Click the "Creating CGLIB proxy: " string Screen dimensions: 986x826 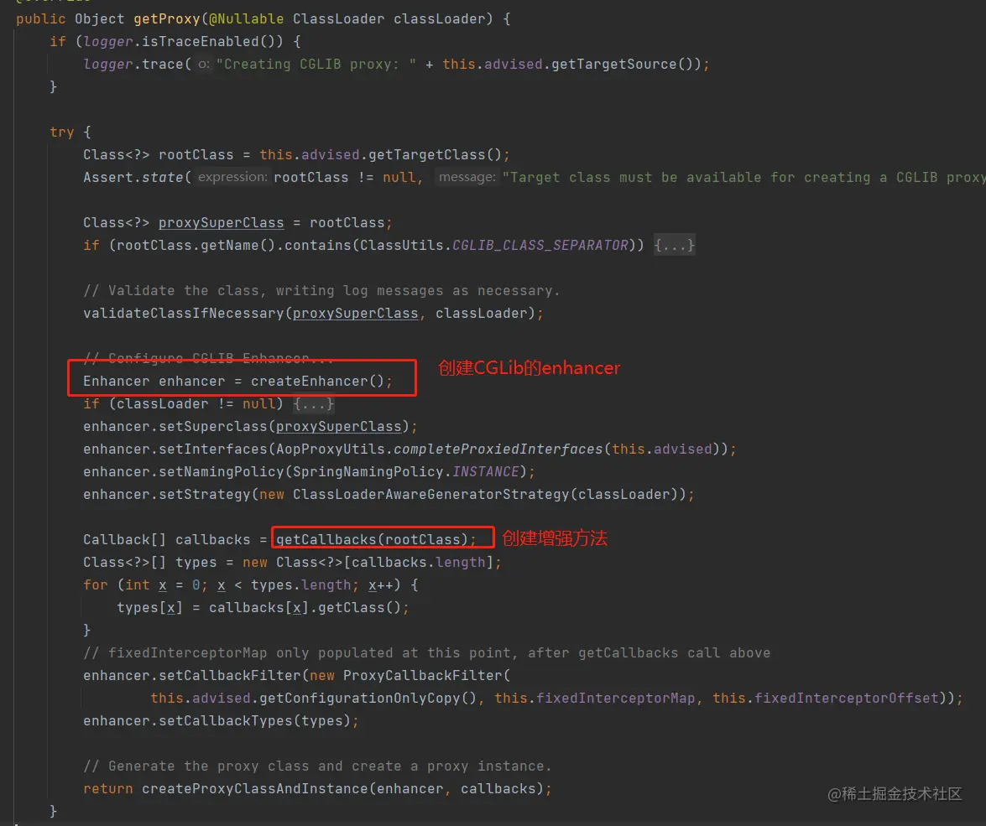pyautogui.click(x=316, y=64)
